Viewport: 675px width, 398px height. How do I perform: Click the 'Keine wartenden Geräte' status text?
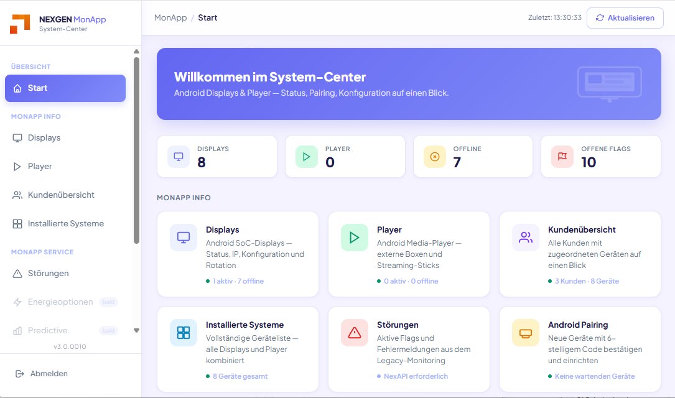pos(595,376)
